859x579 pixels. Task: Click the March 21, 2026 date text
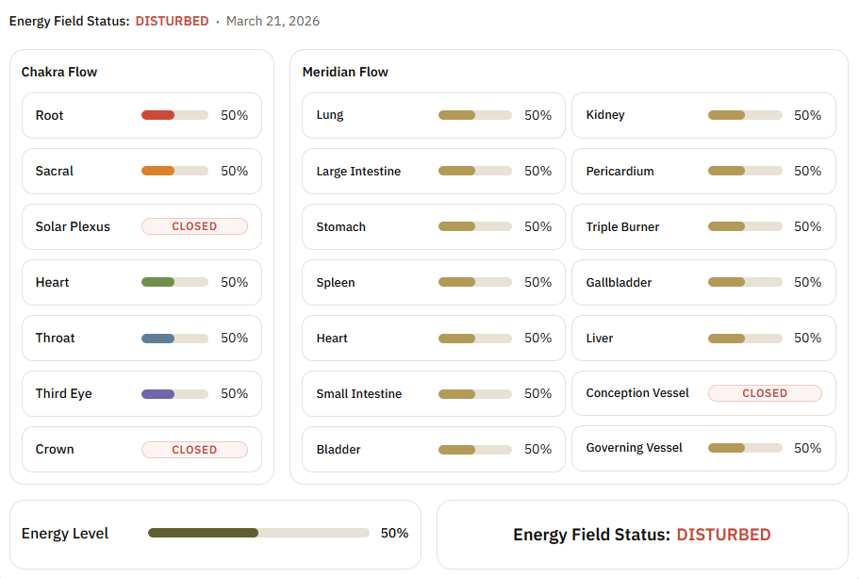tap(273, 21)
